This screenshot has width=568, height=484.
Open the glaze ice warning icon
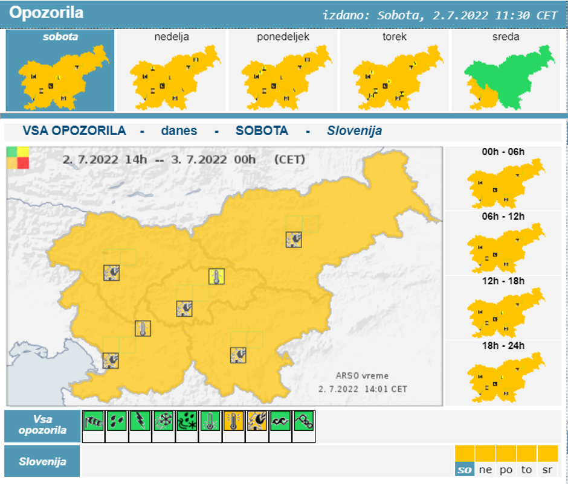tap(303, 422)
